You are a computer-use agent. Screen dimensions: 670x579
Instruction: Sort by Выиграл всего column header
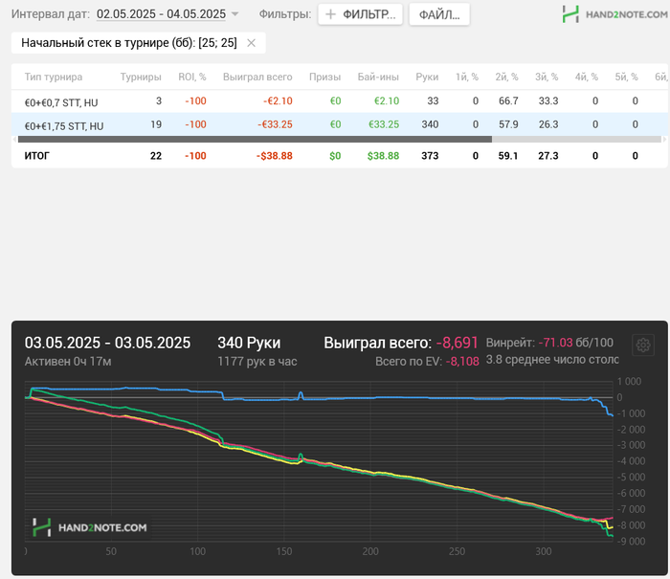click(x=257, y=77)
